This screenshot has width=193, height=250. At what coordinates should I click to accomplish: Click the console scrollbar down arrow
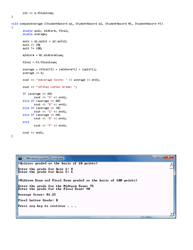coord(172,214)
